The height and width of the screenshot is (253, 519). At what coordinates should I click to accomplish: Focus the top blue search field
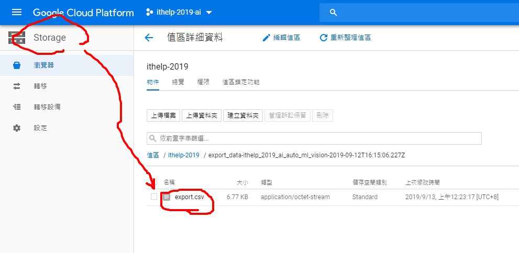pyautogui.click(x=419, y=13)
